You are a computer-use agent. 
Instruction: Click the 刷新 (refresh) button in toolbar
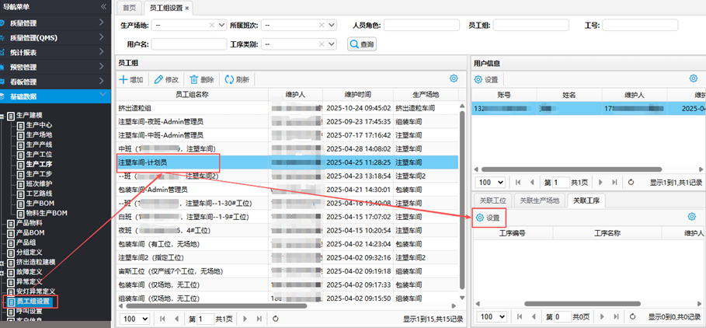[237, 79]
